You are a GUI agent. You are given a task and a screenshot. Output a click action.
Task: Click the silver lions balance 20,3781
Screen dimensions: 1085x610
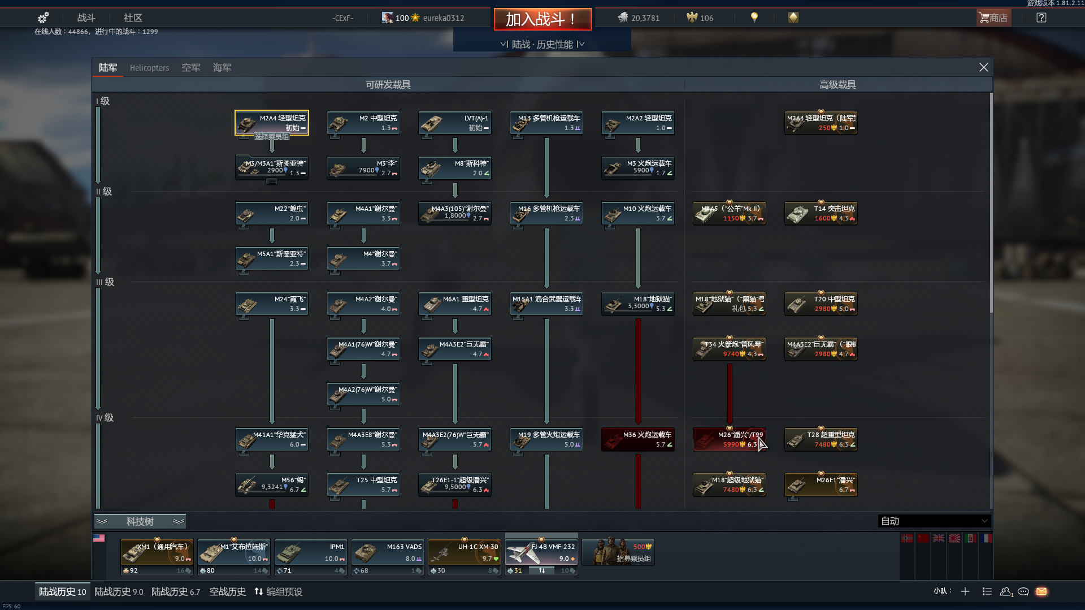coord(639,18)
